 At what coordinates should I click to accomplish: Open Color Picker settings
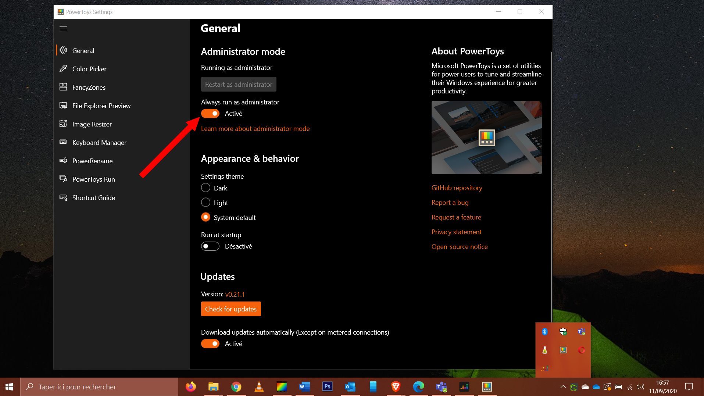coord(122,69)
